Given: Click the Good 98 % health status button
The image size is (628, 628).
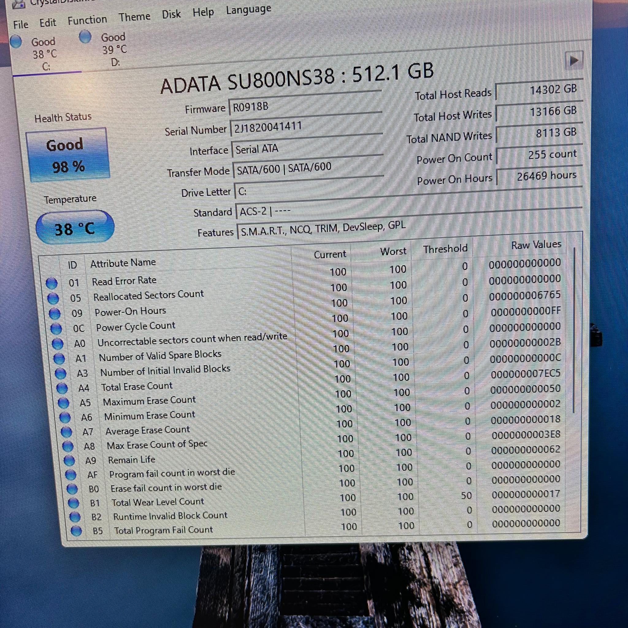Looking at the screenshot, I should point(68,155).
